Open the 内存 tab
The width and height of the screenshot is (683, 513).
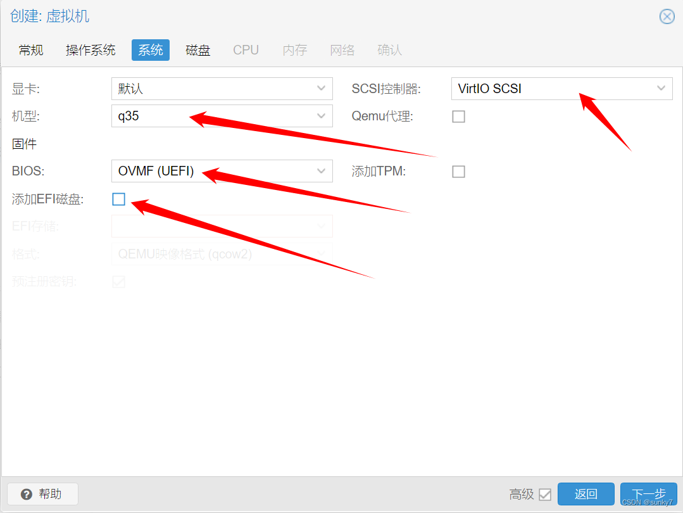pos(295,50)
